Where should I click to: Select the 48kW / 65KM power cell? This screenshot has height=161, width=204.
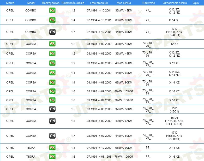124,63
